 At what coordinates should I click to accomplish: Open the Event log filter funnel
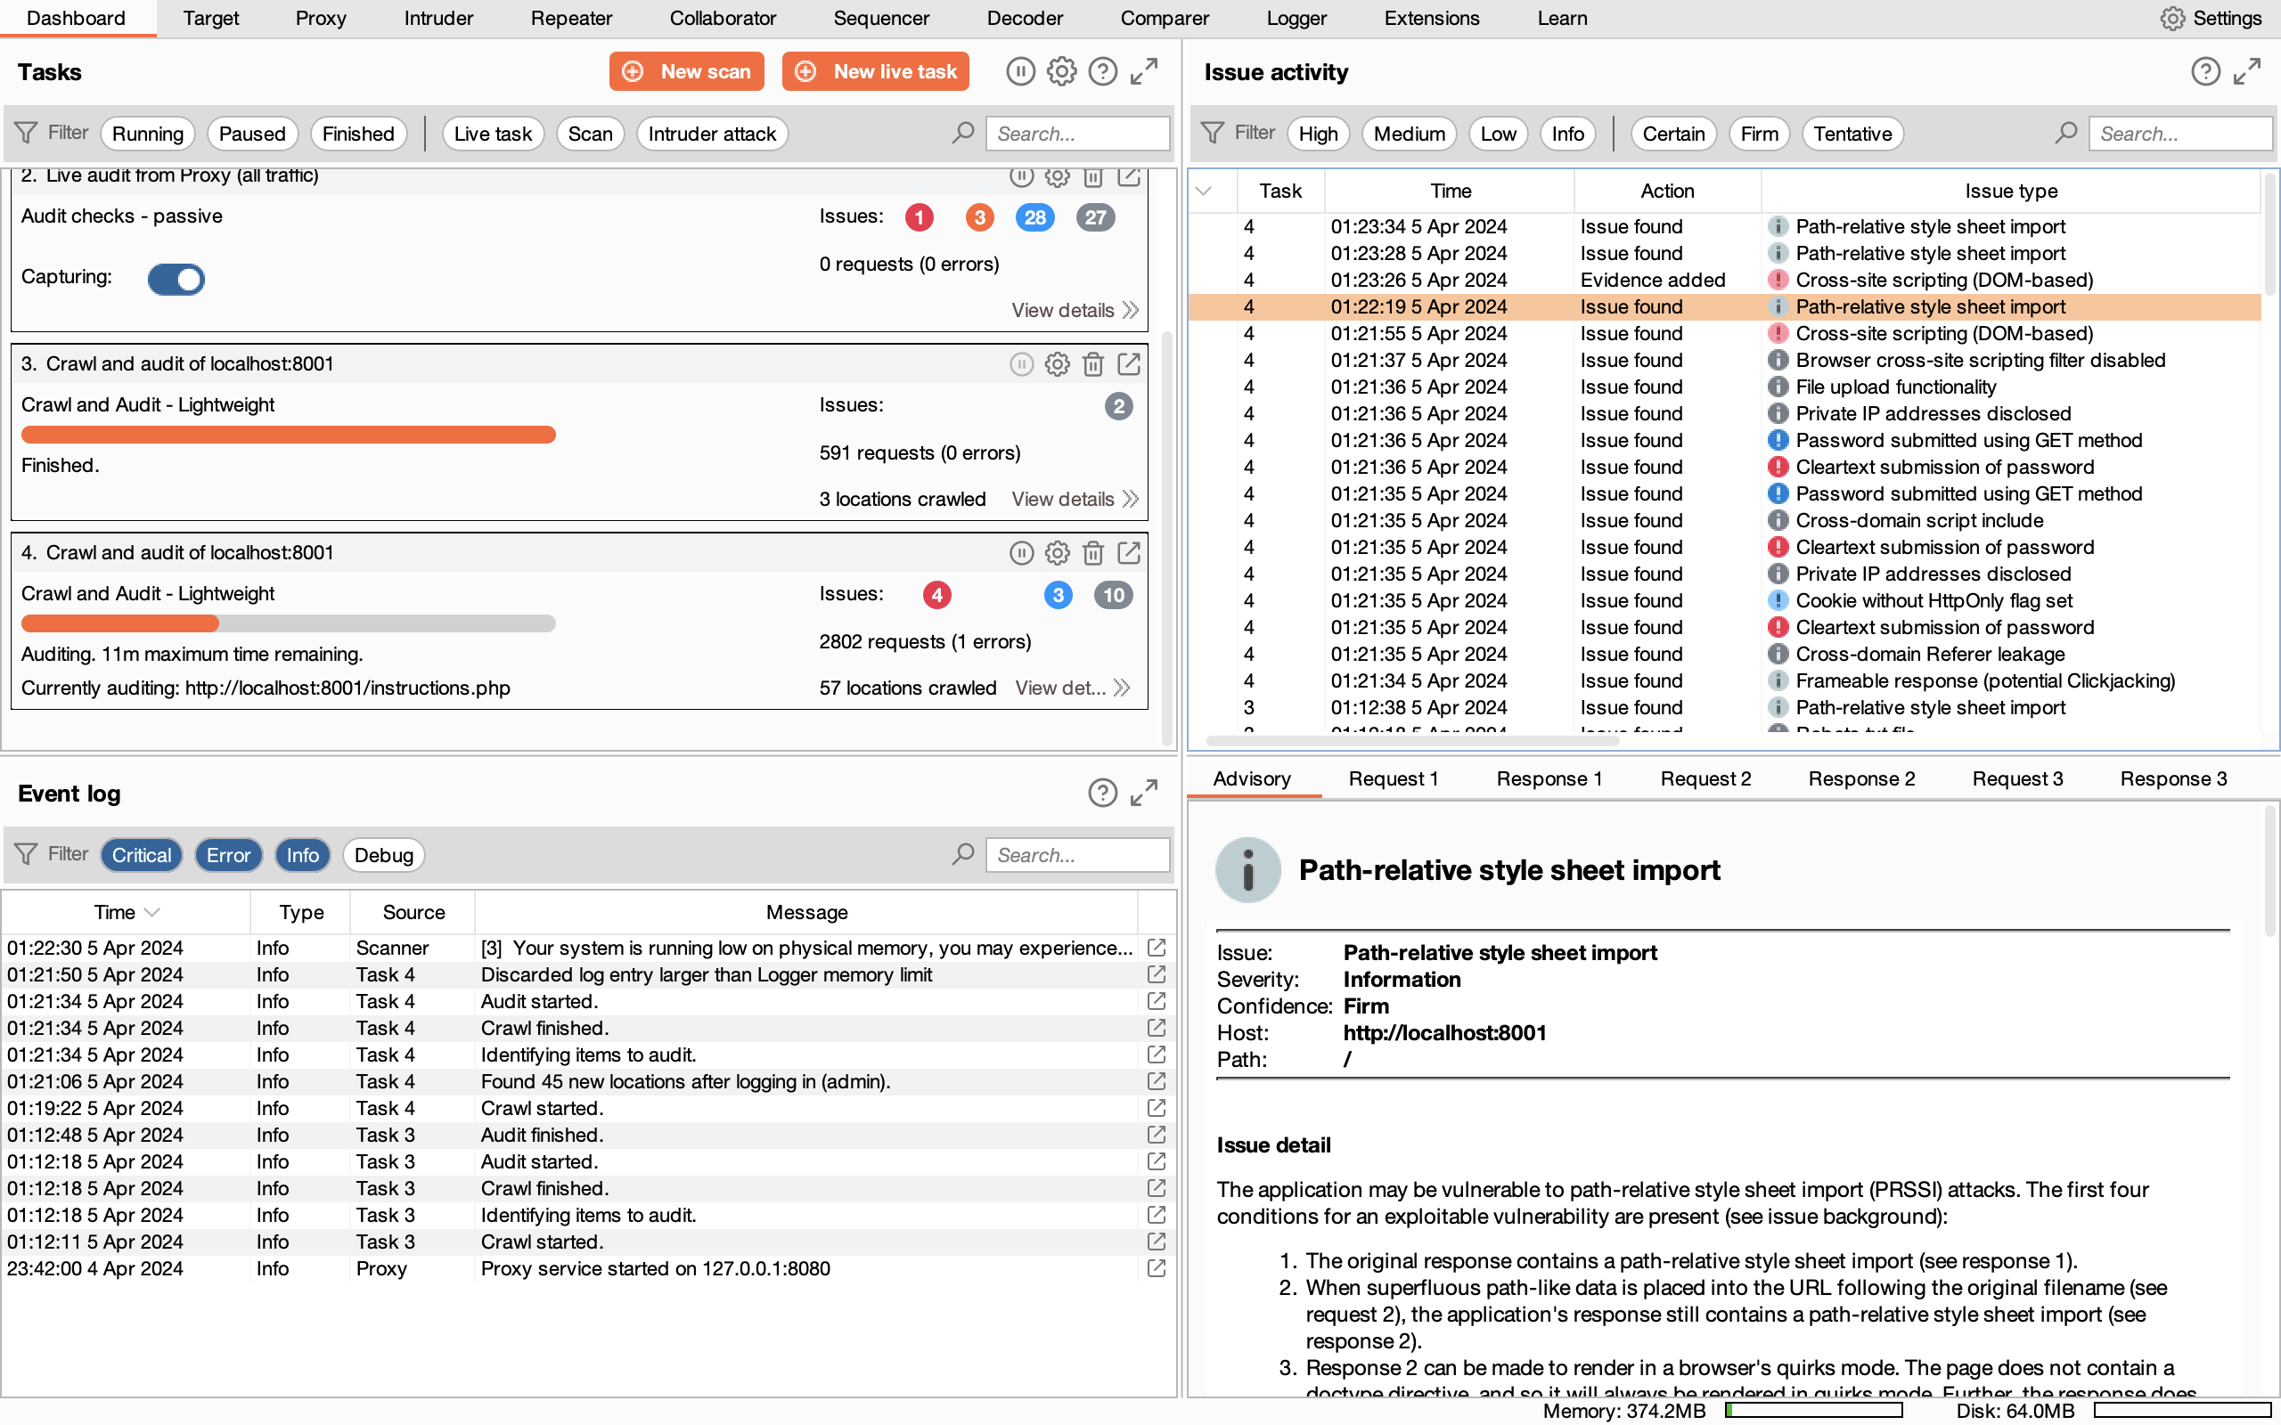coord(27,854)
